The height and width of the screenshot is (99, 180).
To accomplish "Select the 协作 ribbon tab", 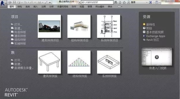I will (x=74, y=7).
